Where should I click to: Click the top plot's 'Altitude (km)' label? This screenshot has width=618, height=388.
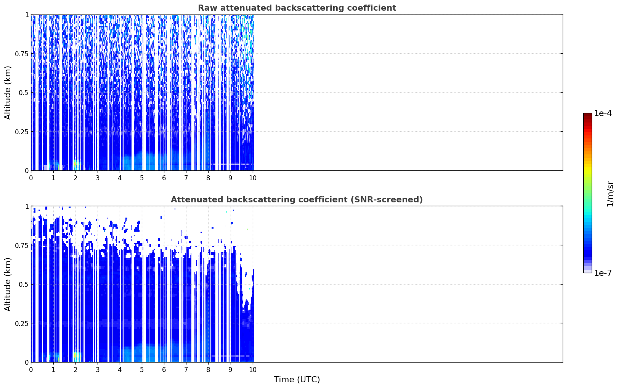(8, 92)
